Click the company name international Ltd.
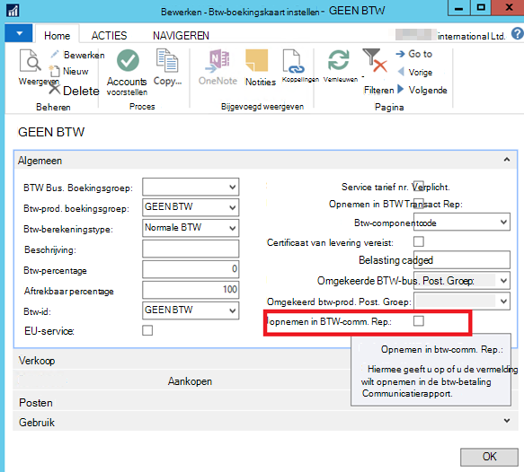The width and height of the screenshot is (524, 472). [x=471, y=36]
